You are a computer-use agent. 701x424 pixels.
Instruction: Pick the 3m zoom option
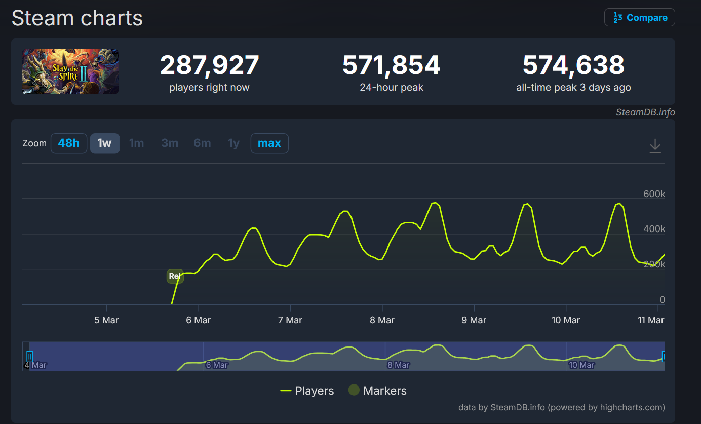pos(170,143)
